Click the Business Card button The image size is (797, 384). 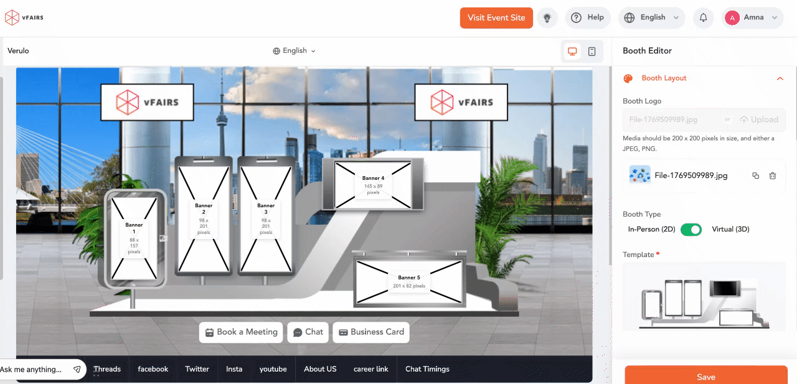pos(371,332)
